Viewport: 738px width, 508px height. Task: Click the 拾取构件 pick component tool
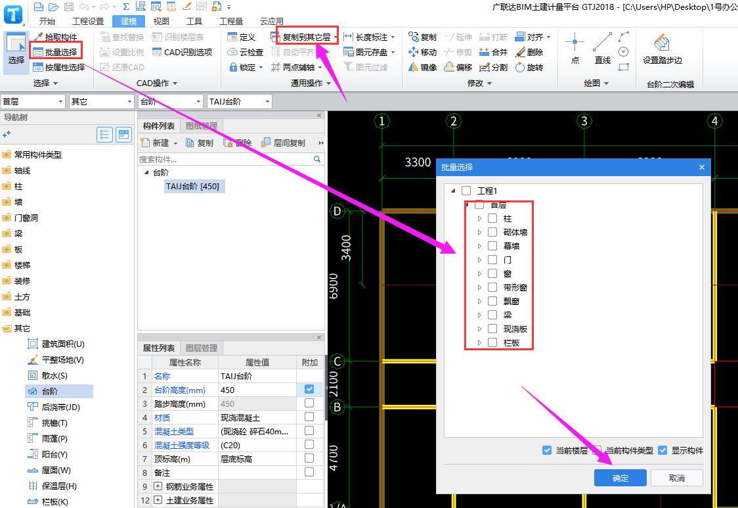[56, 37]
